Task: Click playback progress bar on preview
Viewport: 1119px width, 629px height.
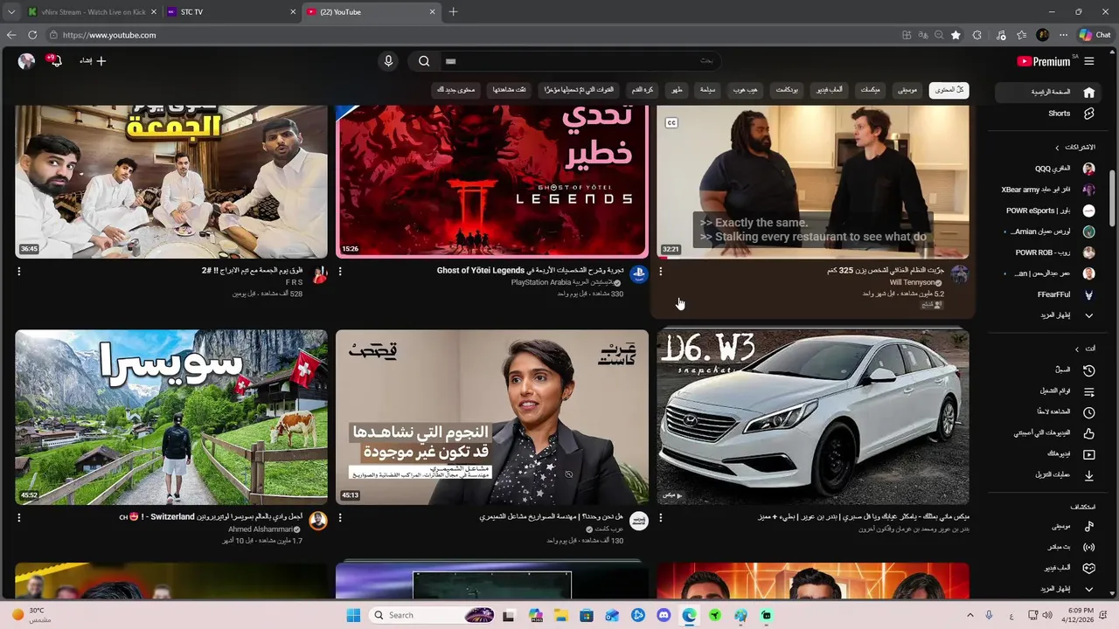Action: click(813, 258)
